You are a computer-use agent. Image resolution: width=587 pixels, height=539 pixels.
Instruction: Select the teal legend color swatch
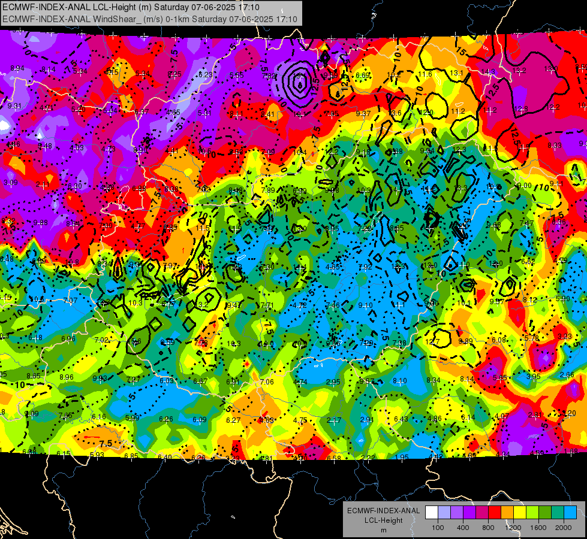coord(558,512)
